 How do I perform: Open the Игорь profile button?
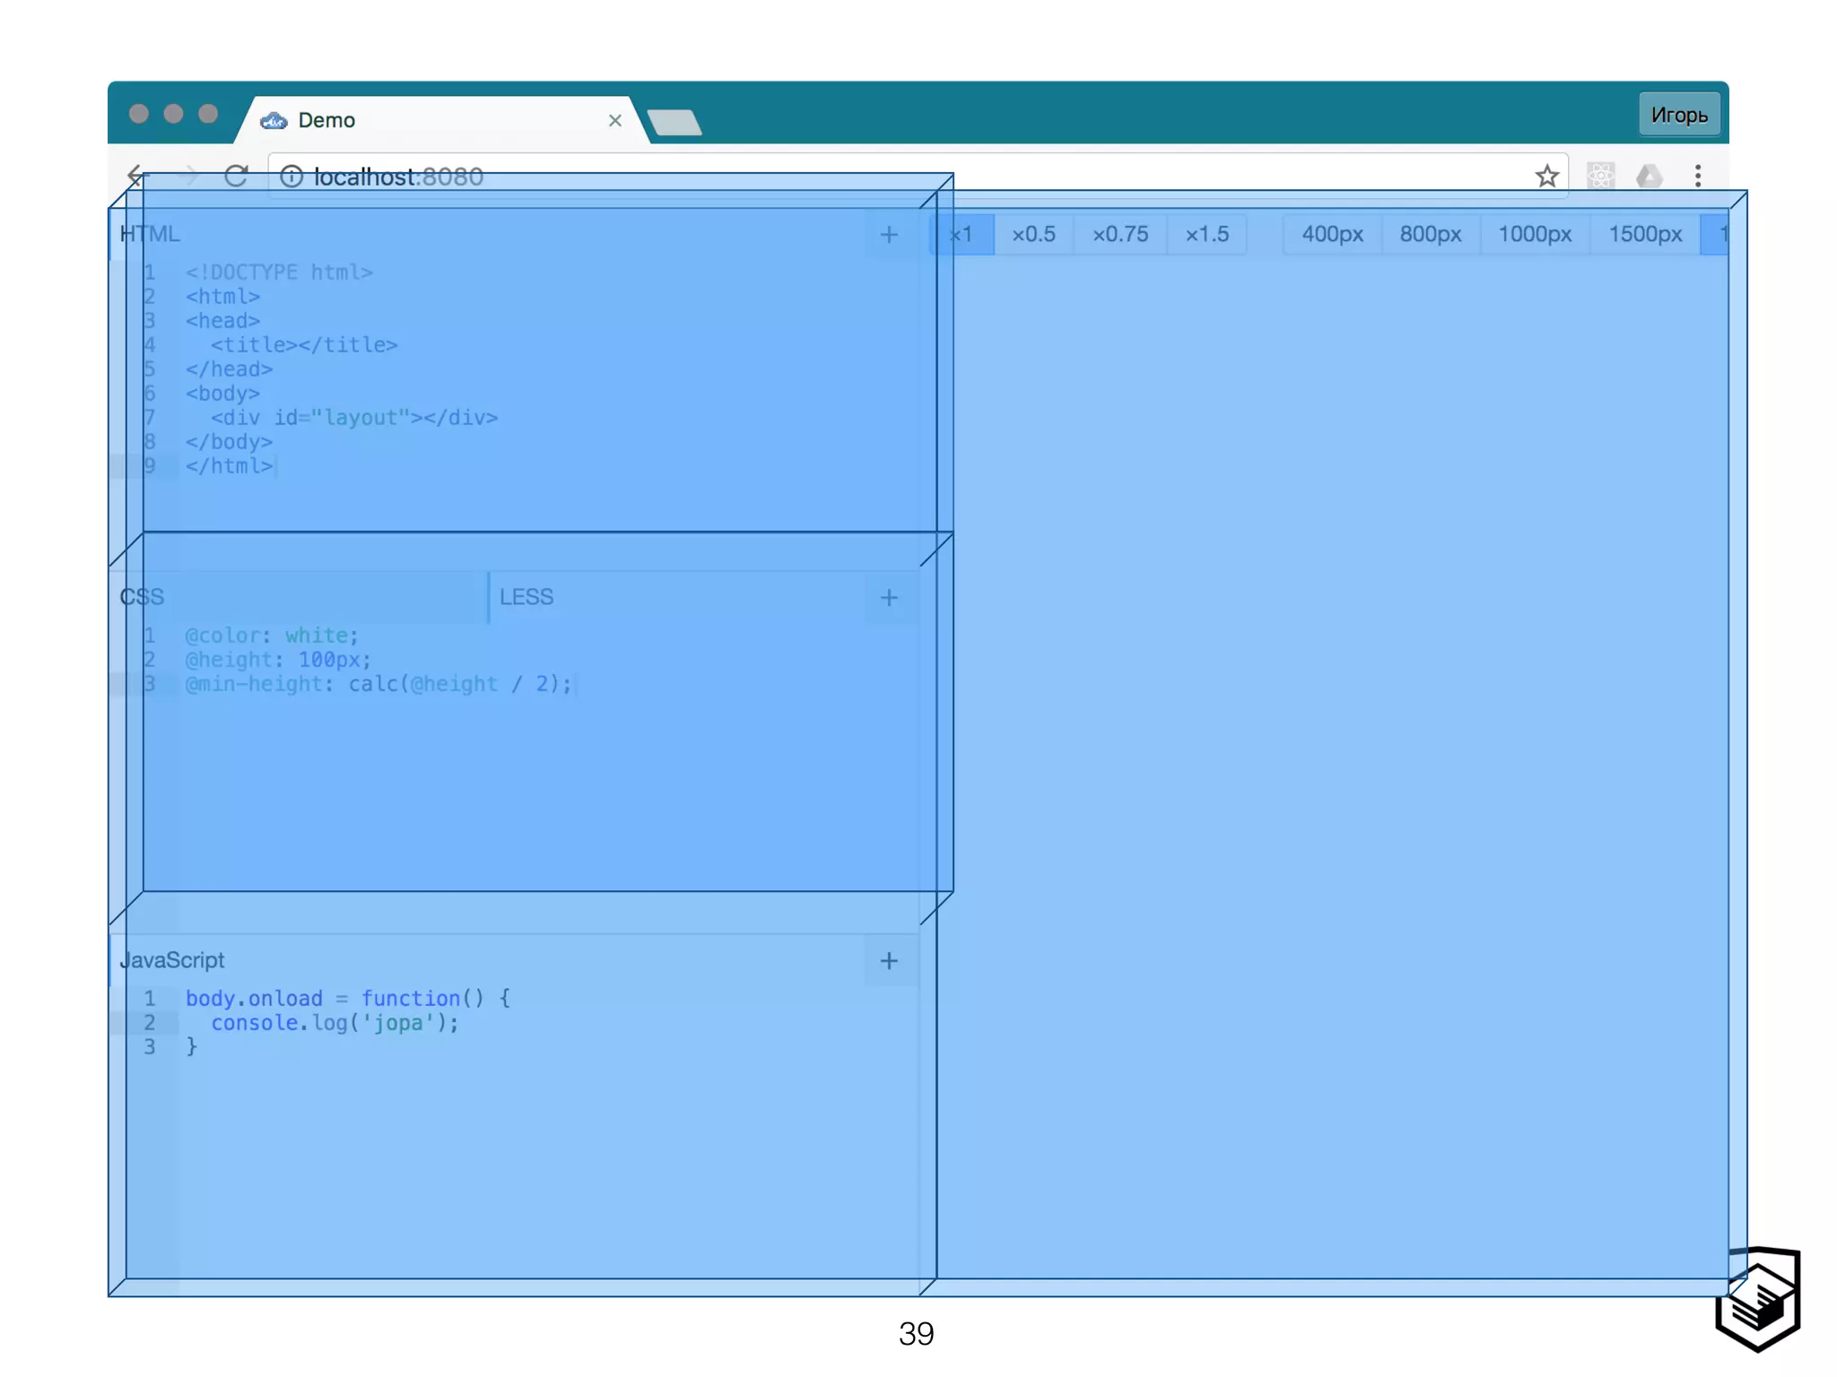point(1678,115)
